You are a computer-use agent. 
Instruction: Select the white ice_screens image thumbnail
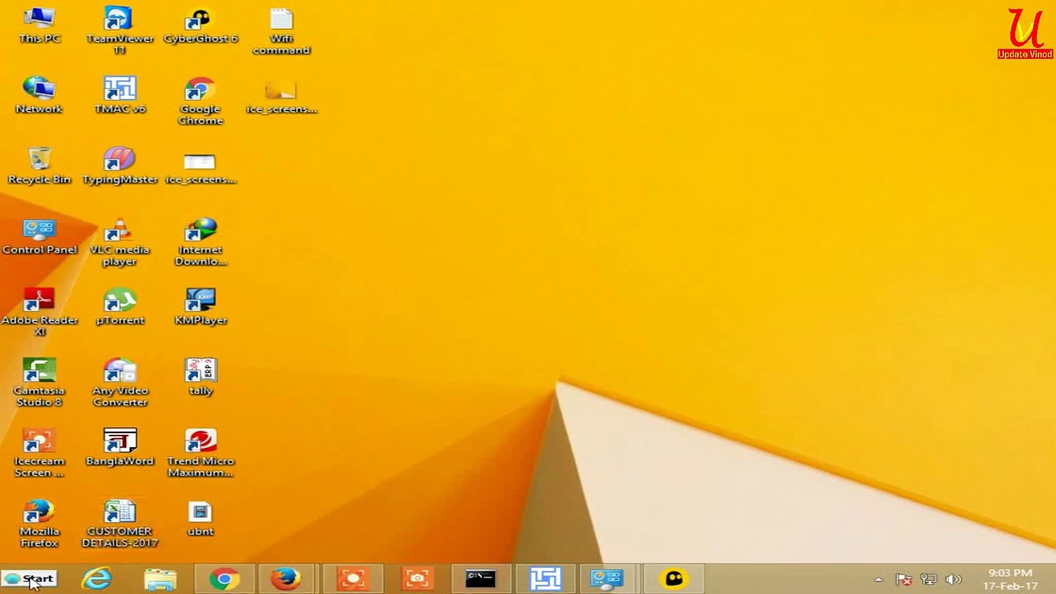[200, 167]
